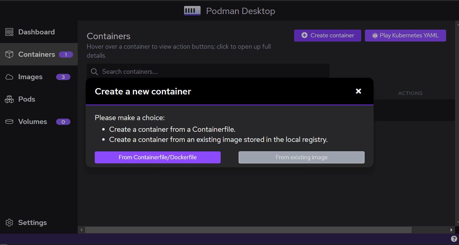Click the help question mark icon
The width and height of the screenshot is (459, 245).
point(454,239)
